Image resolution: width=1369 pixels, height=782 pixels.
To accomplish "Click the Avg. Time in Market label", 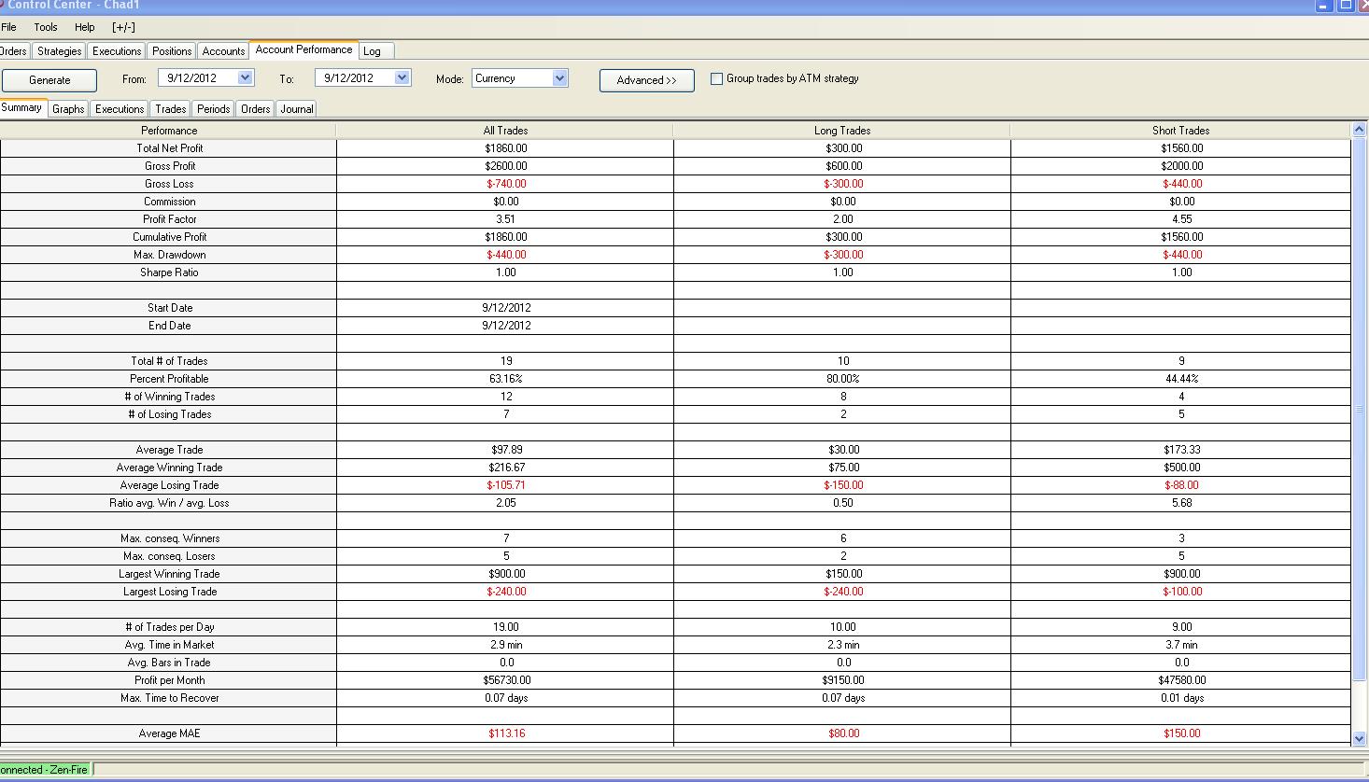I will 169,645.
